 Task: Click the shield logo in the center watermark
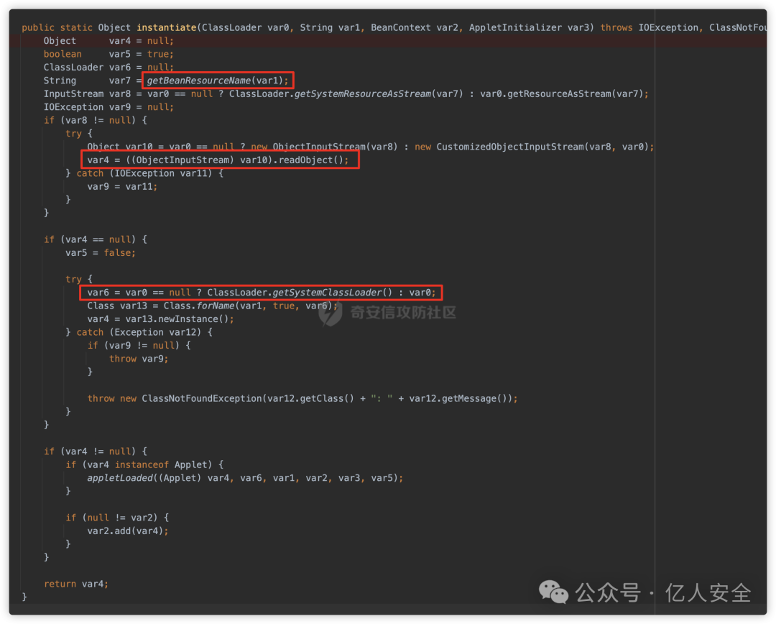(333, 312)
